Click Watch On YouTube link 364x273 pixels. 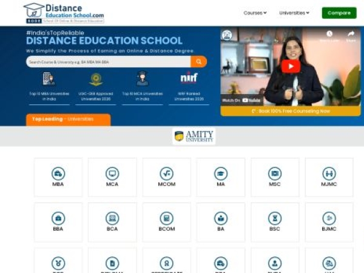coord(241,100)
